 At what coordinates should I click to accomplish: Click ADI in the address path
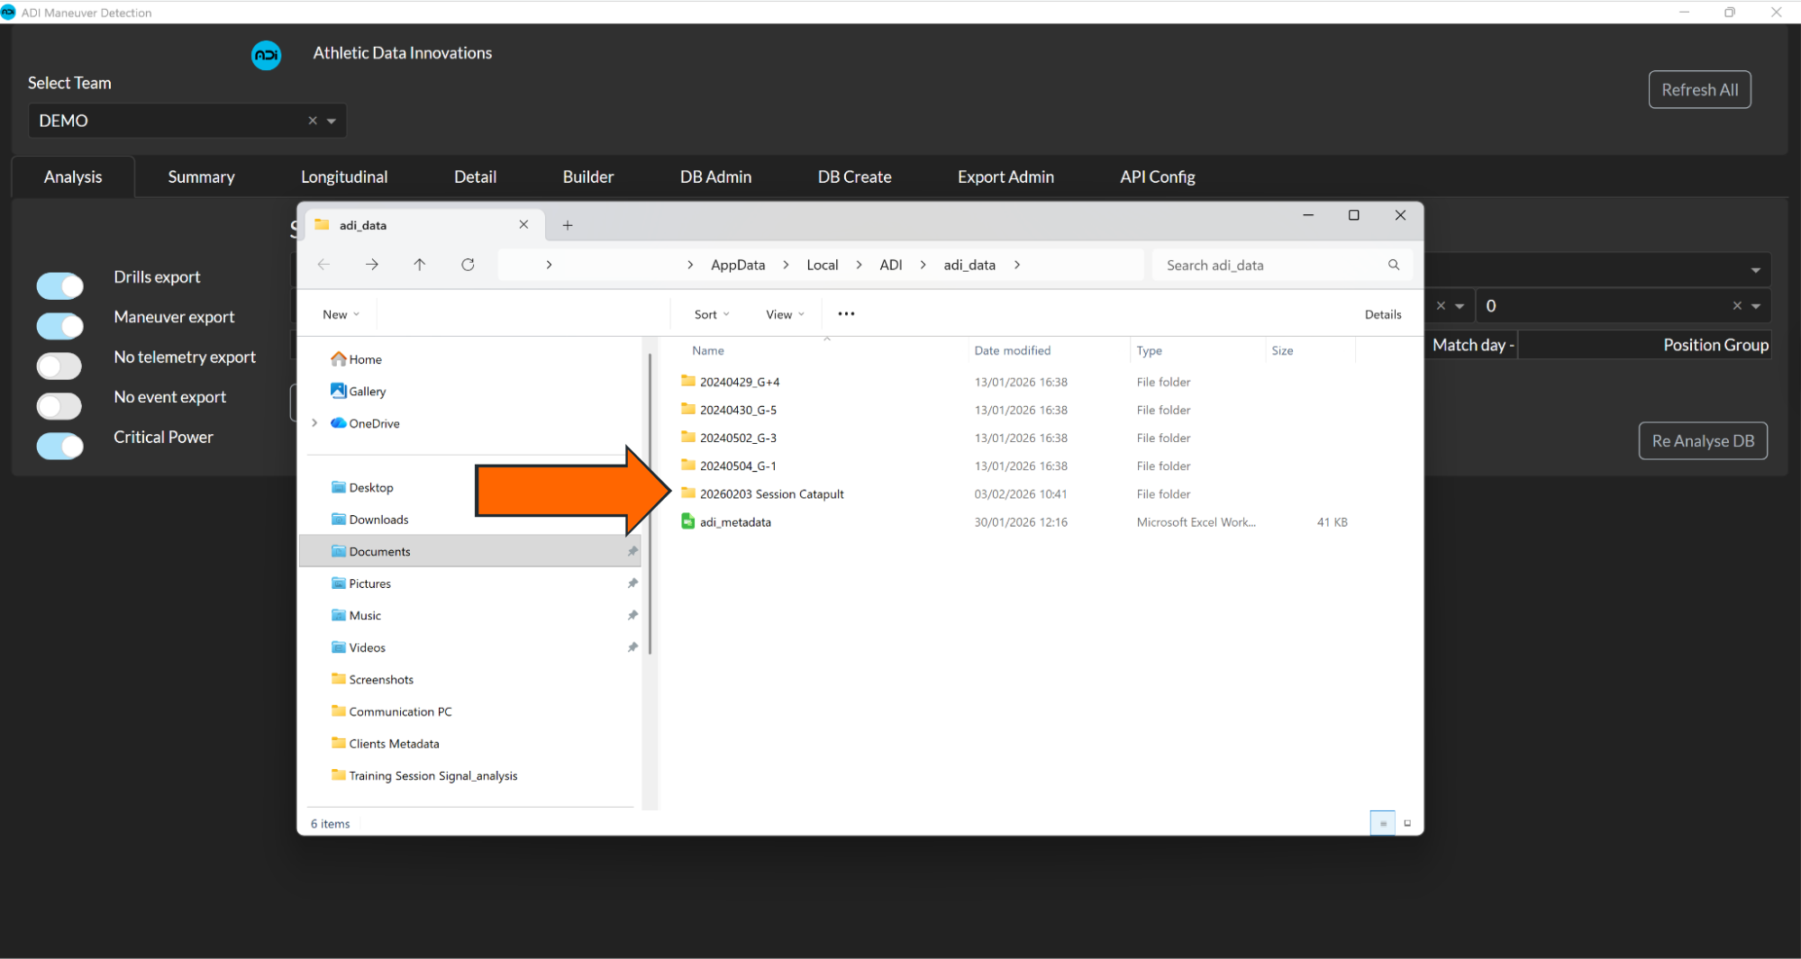coord(890,265)
